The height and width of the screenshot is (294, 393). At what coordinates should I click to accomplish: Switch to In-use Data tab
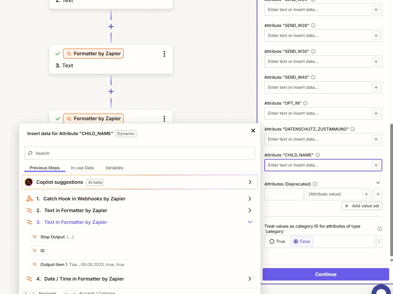click(x=82, y=168)
